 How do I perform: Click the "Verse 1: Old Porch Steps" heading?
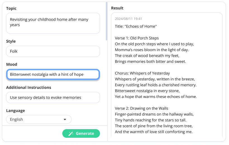click(137, 38)
